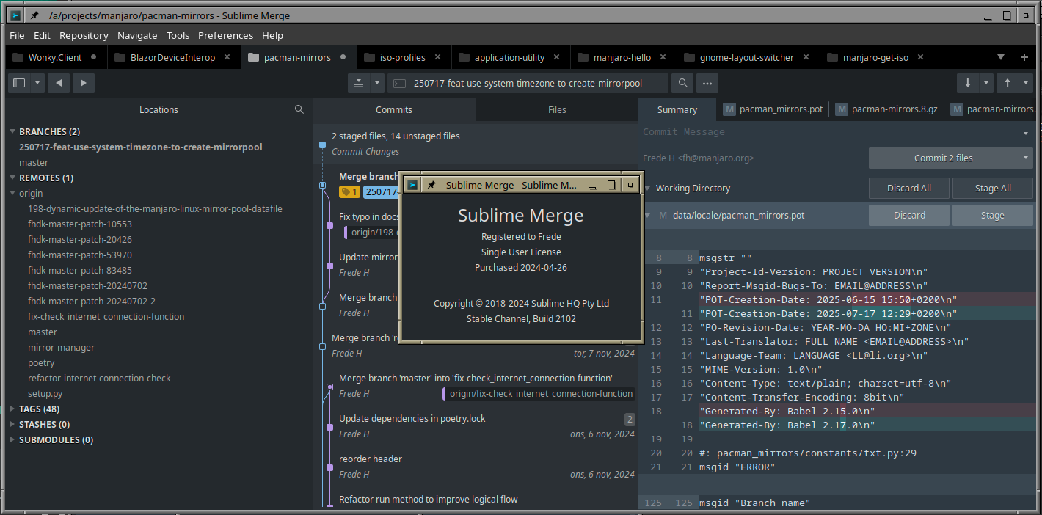The height and width of the screenshot is (515, 1042).
Task: Click the push up-arrow button
Action: click(x=1008, y=83)
